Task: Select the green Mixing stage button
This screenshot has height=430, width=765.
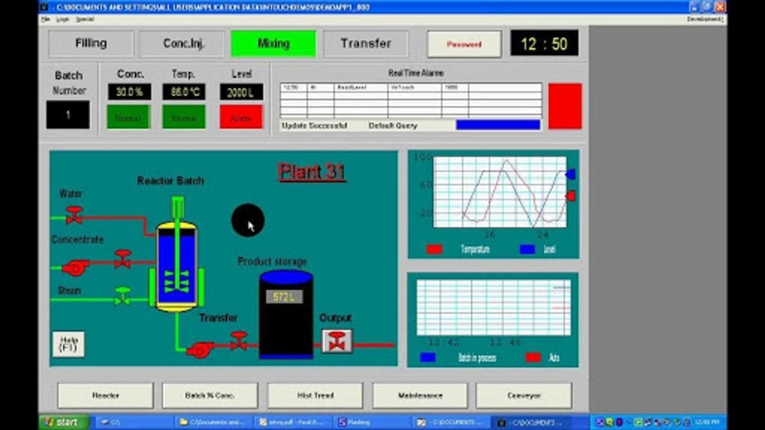Action: coord(273,44)
